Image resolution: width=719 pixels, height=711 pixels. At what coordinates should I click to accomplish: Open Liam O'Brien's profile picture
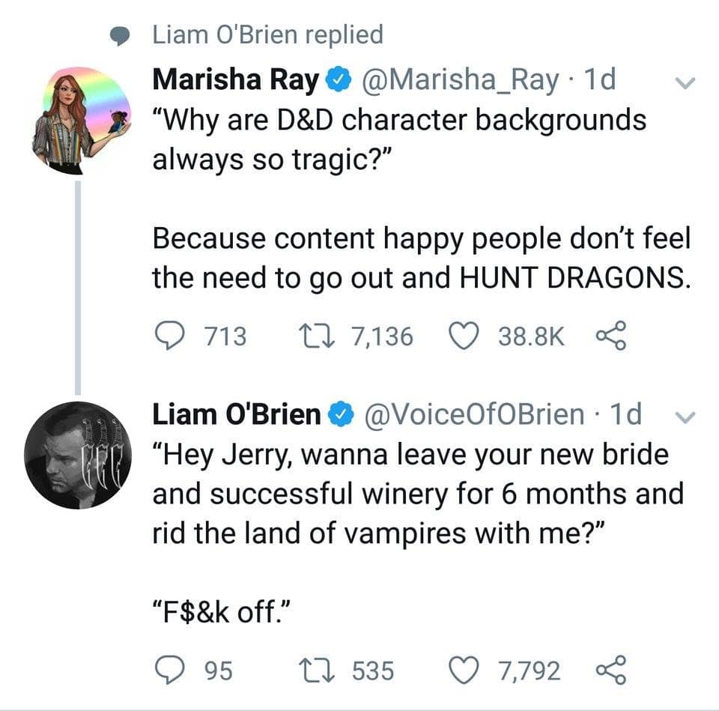pos(78,456)
